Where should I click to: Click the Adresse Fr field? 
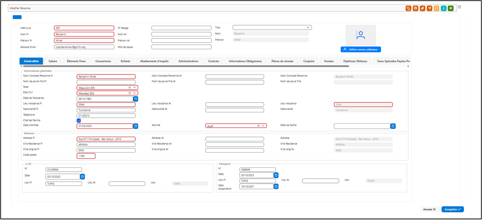pos(106,139)
